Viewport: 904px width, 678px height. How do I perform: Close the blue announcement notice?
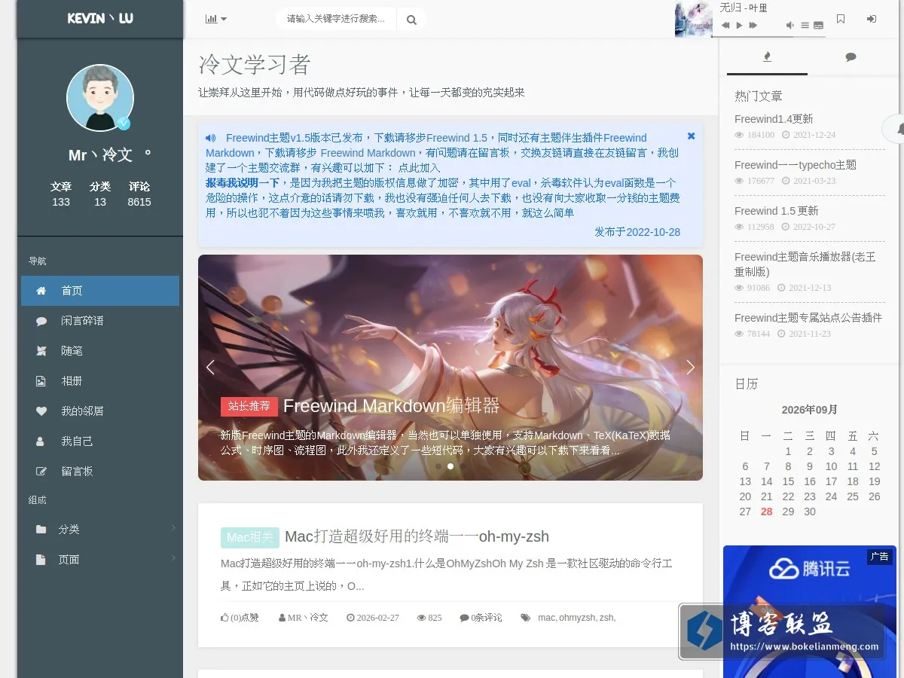pyautogui.click(x=691, y=136)
